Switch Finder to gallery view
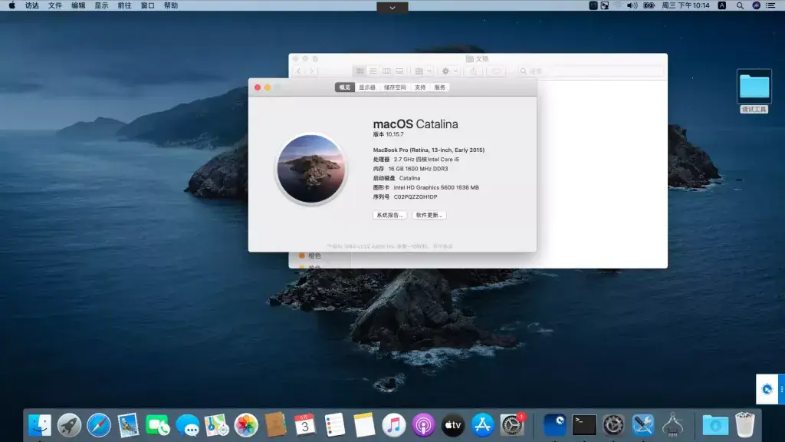The image size is (785, 442). click(x=399, y=71)
